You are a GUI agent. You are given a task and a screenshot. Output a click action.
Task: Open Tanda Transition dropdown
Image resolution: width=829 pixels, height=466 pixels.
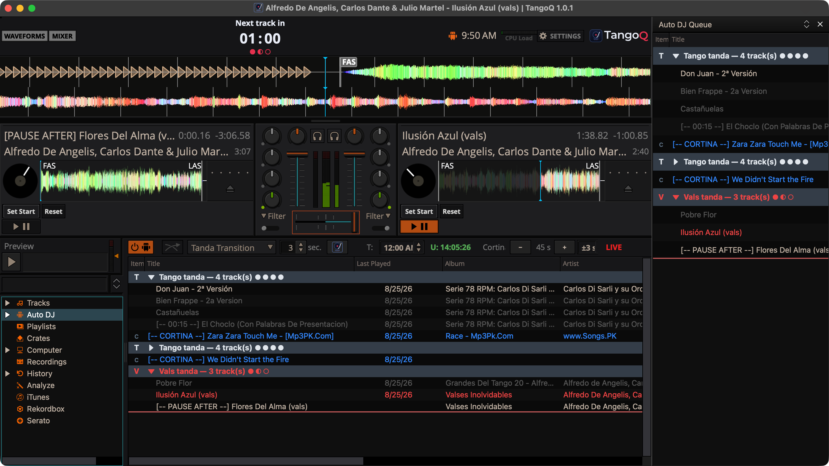tap(231, 247)
